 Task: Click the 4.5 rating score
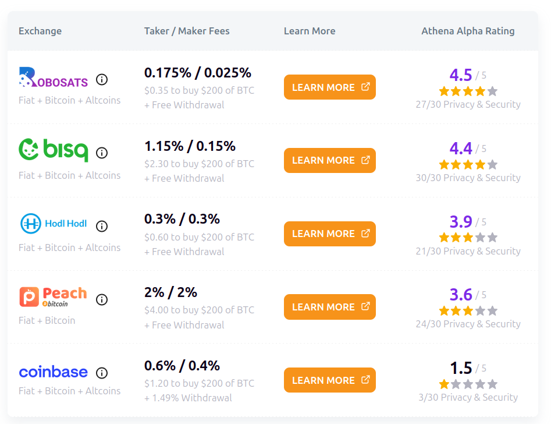pos(461,75)
